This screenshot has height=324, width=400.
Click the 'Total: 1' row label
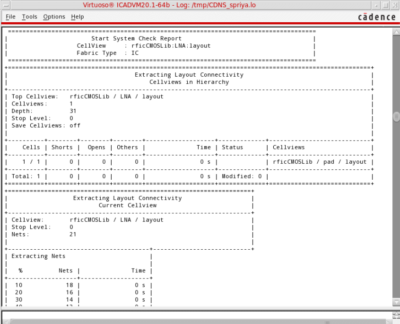(26, 176)
